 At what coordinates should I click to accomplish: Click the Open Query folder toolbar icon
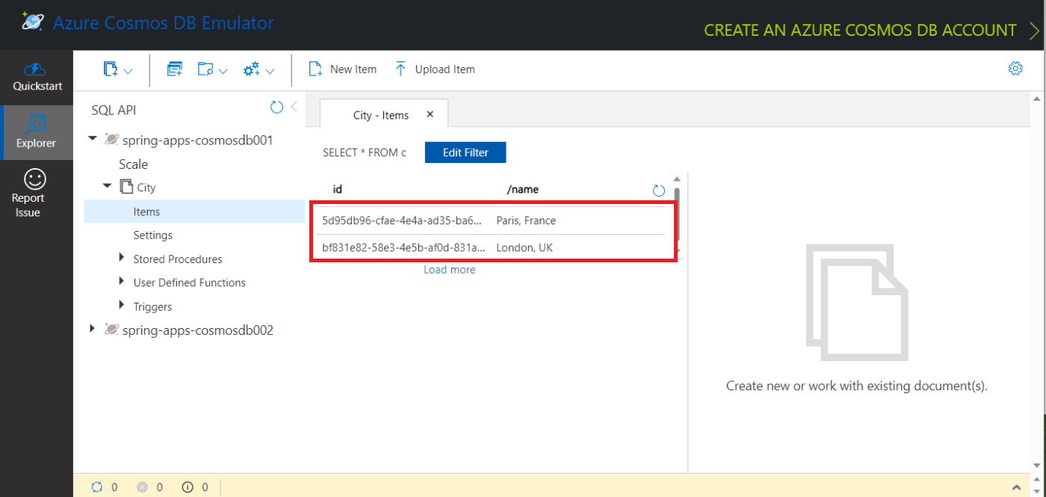[x=206, y=70]
